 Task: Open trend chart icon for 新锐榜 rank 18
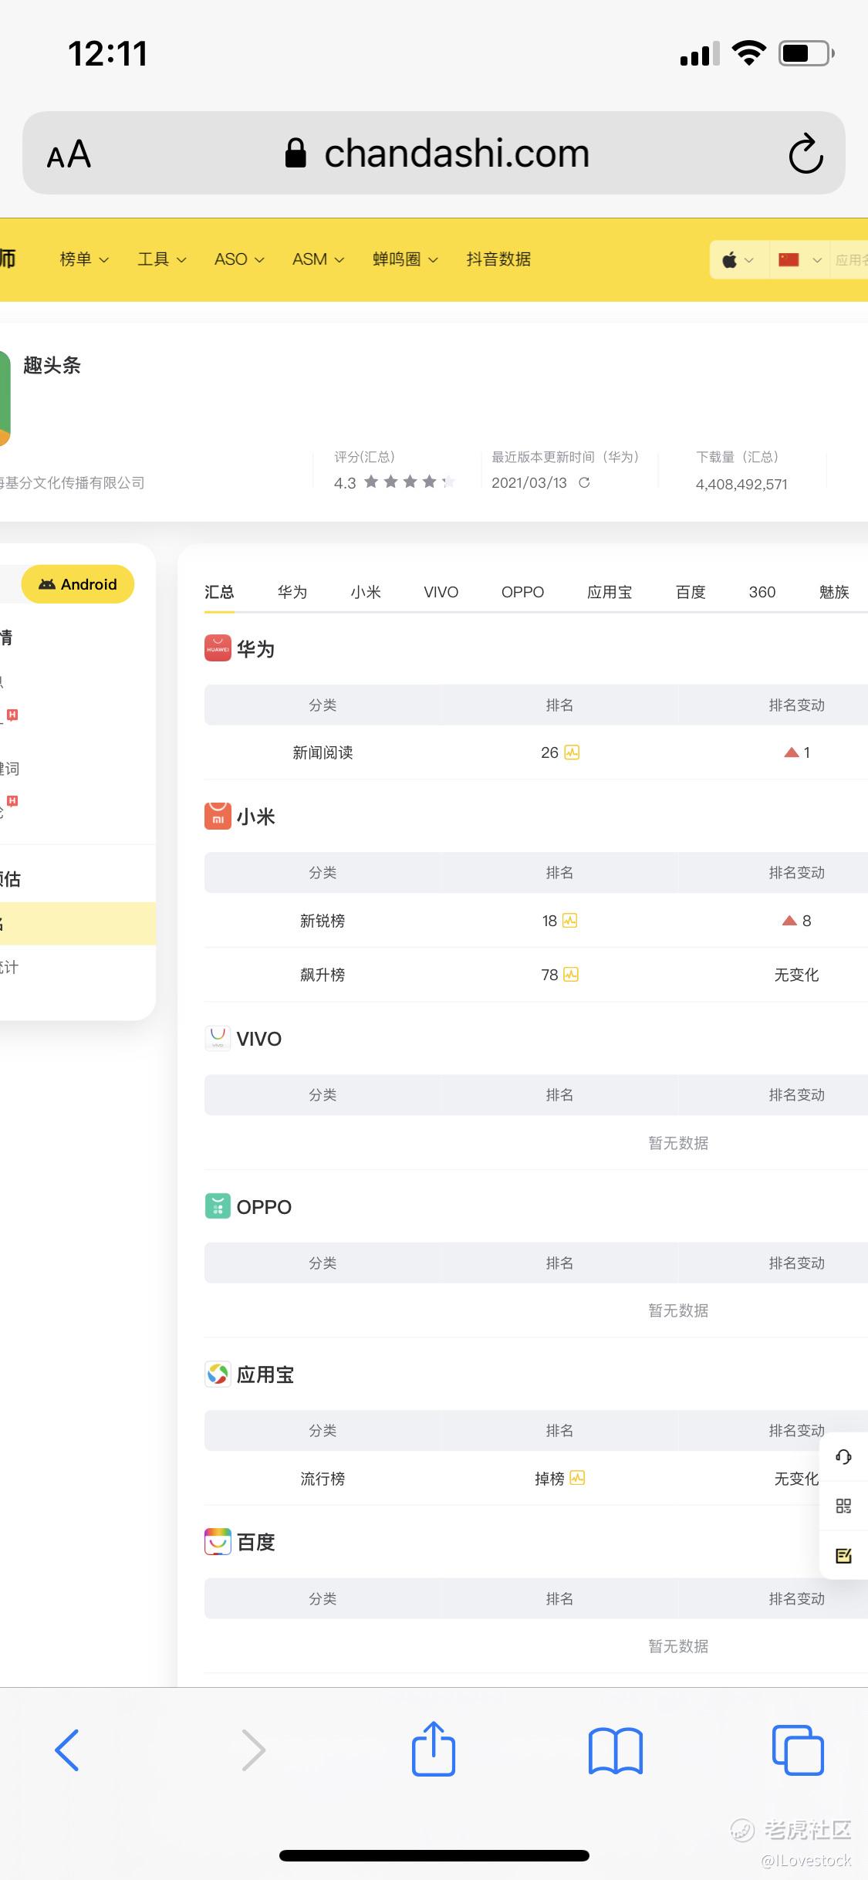click(569, 921)
